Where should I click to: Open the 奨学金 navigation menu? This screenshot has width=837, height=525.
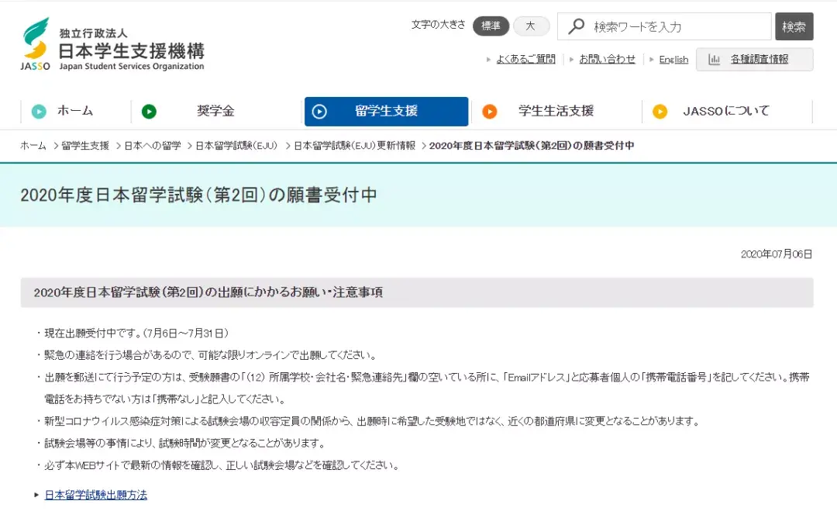(215, 111)
